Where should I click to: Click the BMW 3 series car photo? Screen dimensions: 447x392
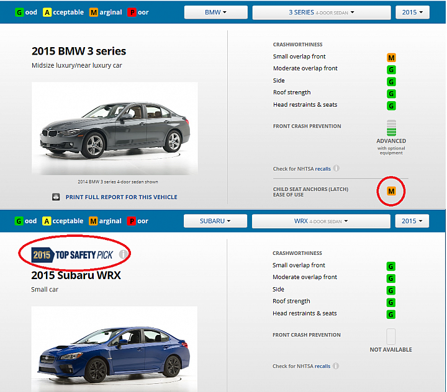(x=115, y=128)
